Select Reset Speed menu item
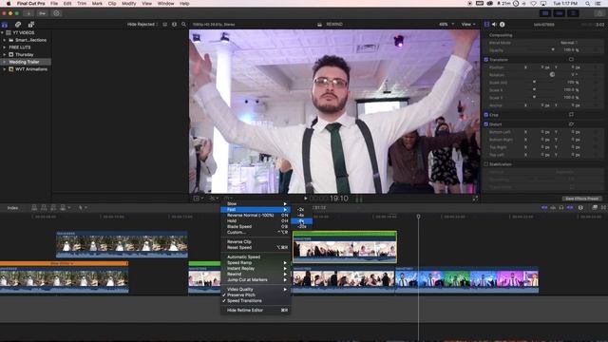The width and height of the screenshot is (608, 342). 256,247
